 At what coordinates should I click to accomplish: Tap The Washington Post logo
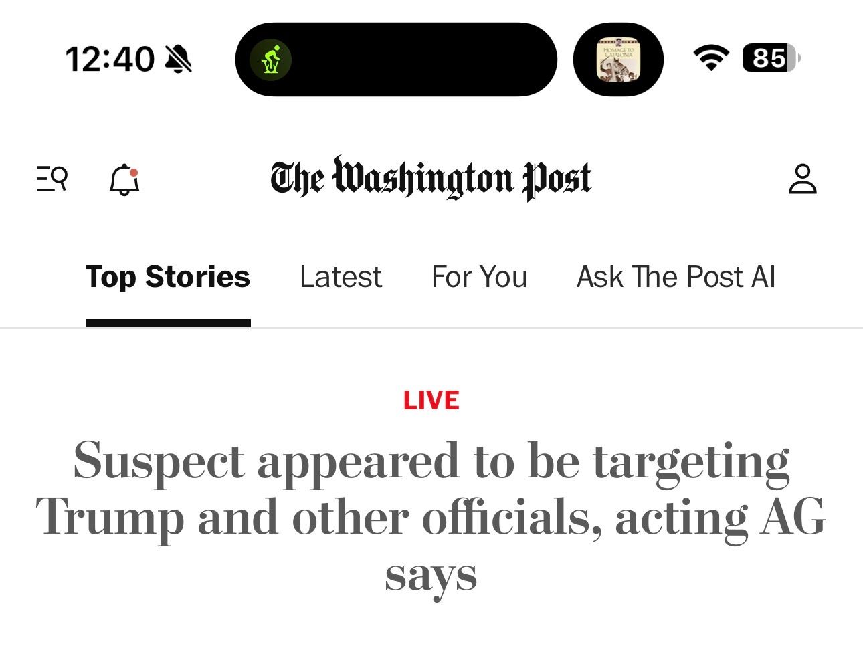431,178
